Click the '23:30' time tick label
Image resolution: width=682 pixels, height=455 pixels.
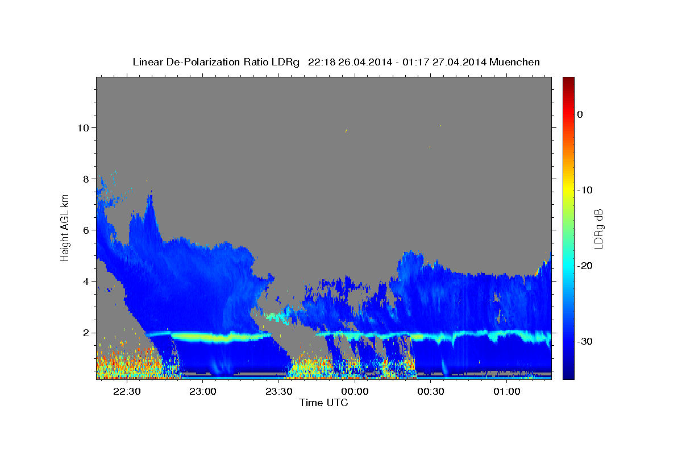click(279, 392)
